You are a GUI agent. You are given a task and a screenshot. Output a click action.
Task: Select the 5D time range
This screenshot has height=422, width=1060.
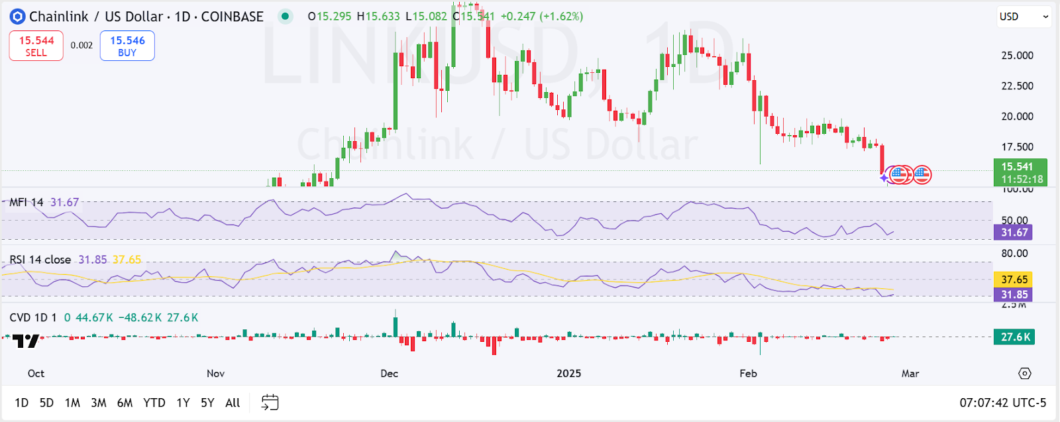pyautogui.click(x=46, y=403)
